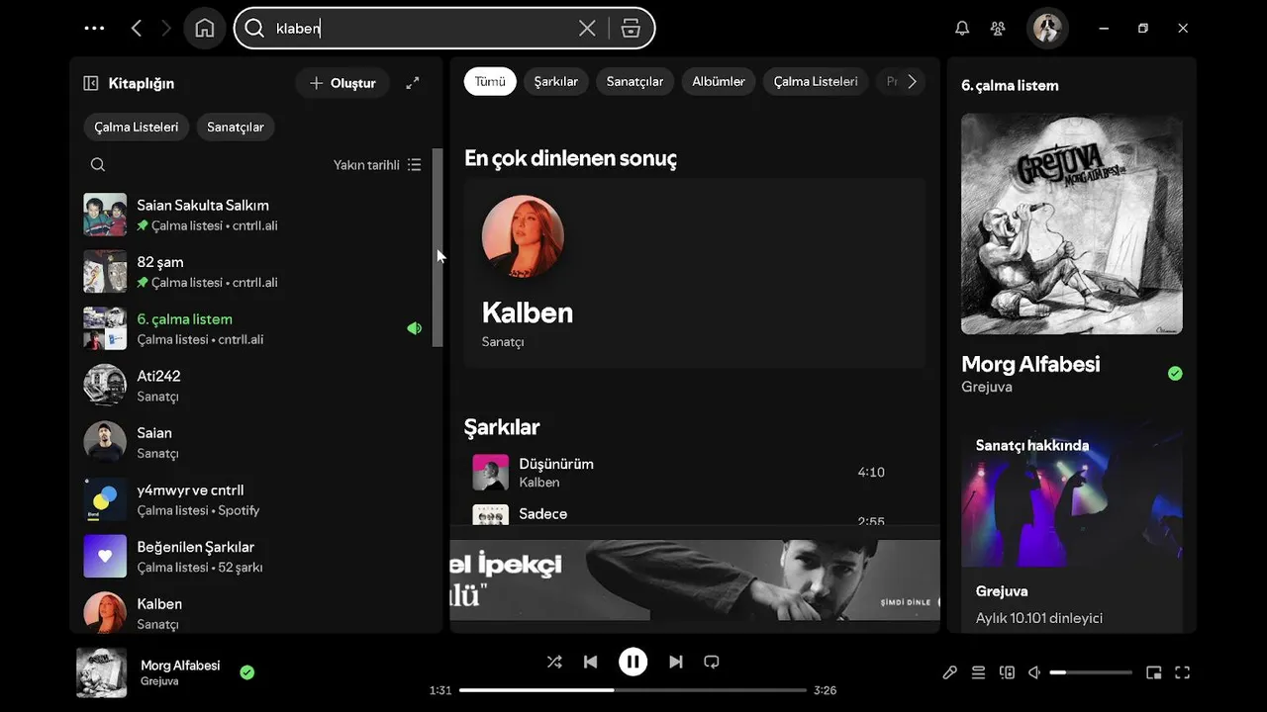Open Saian artist in library
This screenshot has height=712, width=1267.
(253, 442)
